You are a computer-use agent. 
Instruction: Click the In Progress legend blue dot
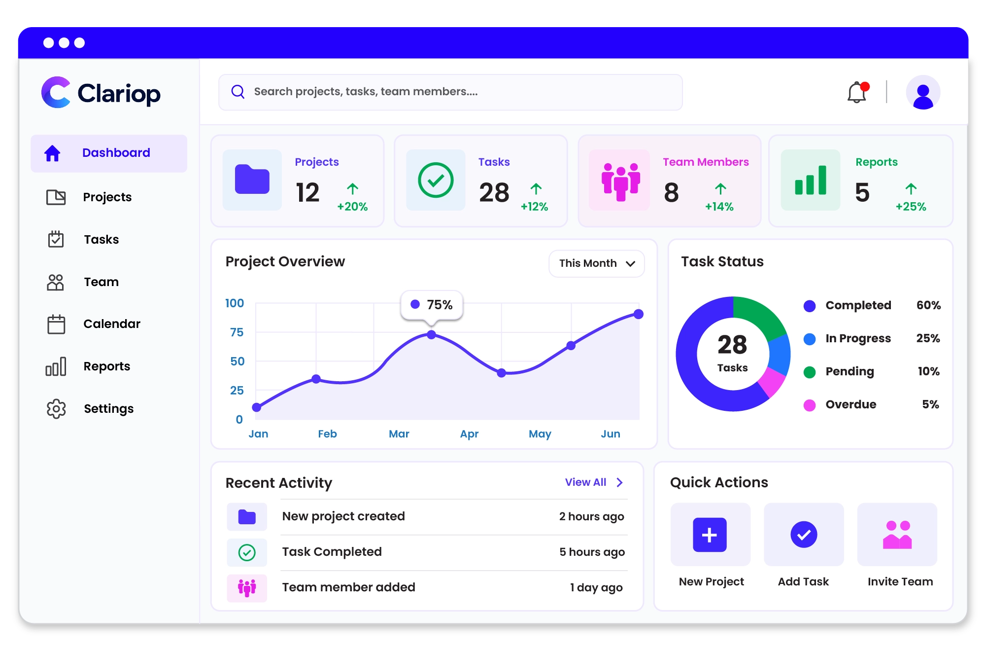click(x=810, y=339)
